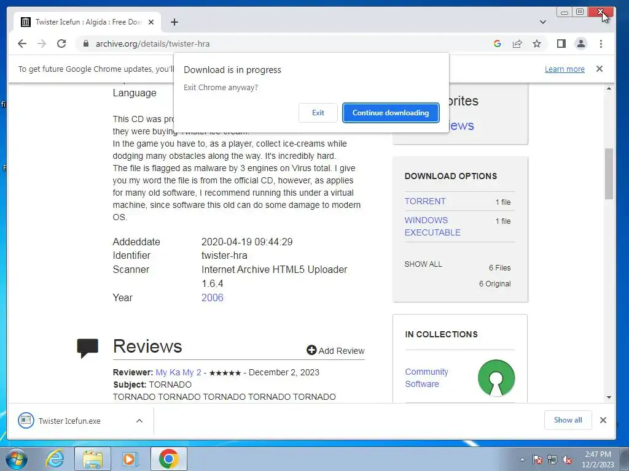Image resolution: width=629 pixels, height=471 pixels.
Task: Click the vertical scrollbar thumb
Action: (x=609, y=174)
